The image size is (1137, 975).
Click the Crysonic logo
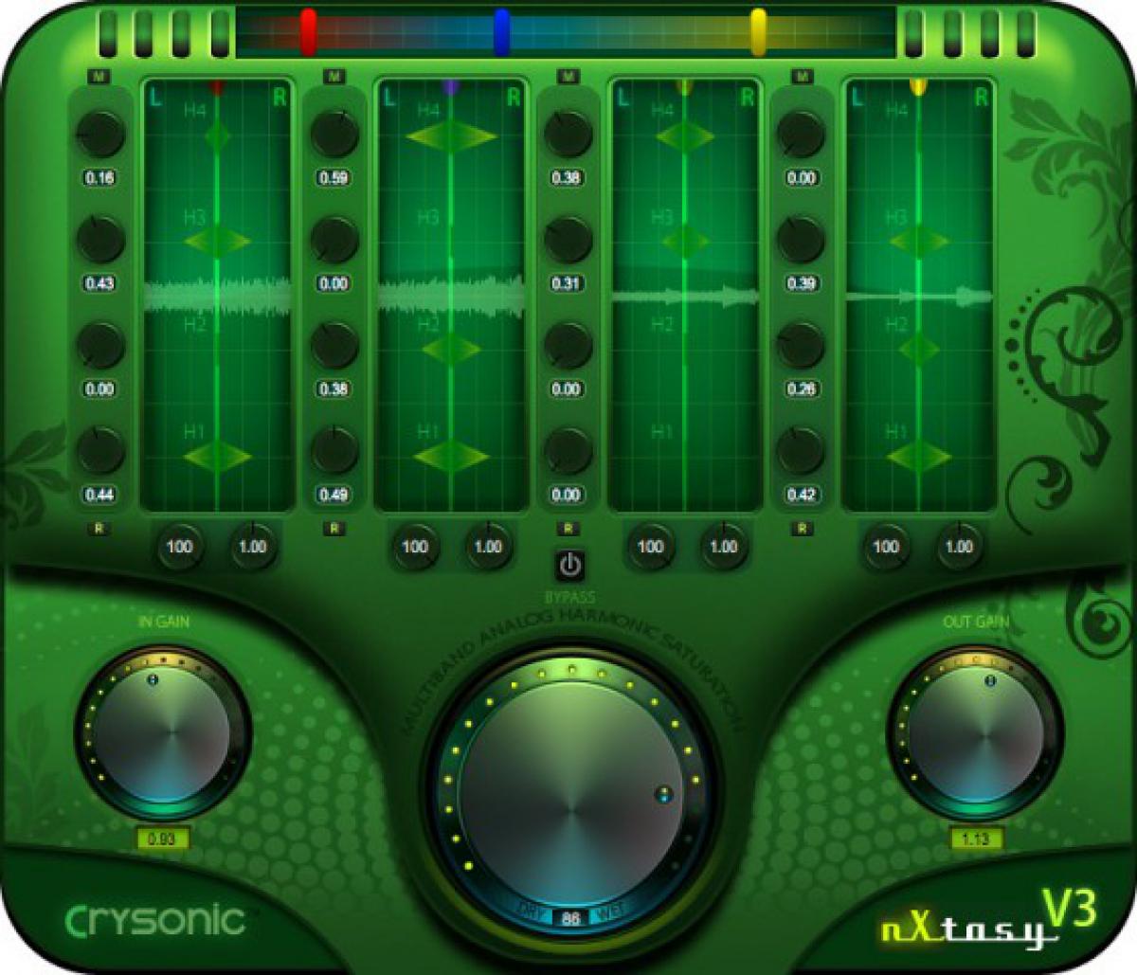tap(154, 920)
